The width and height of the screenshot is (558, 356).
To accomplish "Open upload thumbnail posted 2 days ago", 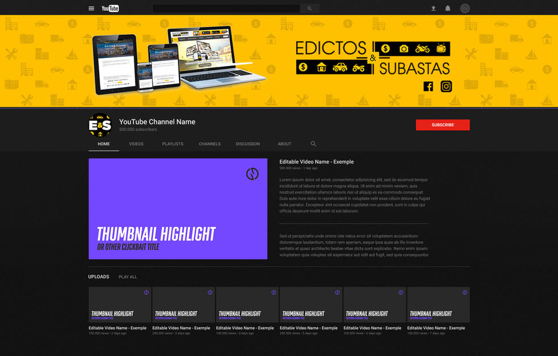I will [120, 305].
